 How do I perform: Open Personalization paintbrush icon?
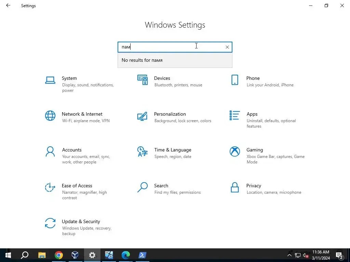point(143,116)
